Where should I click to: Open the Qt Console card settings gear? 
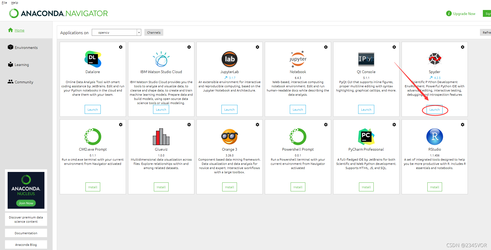394,47
